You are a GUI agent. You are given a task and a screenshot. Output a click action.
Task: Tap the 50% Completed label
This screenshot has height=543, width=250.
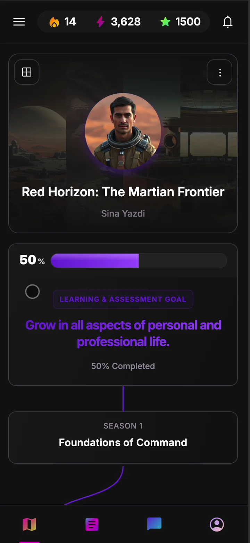point(123,366)
